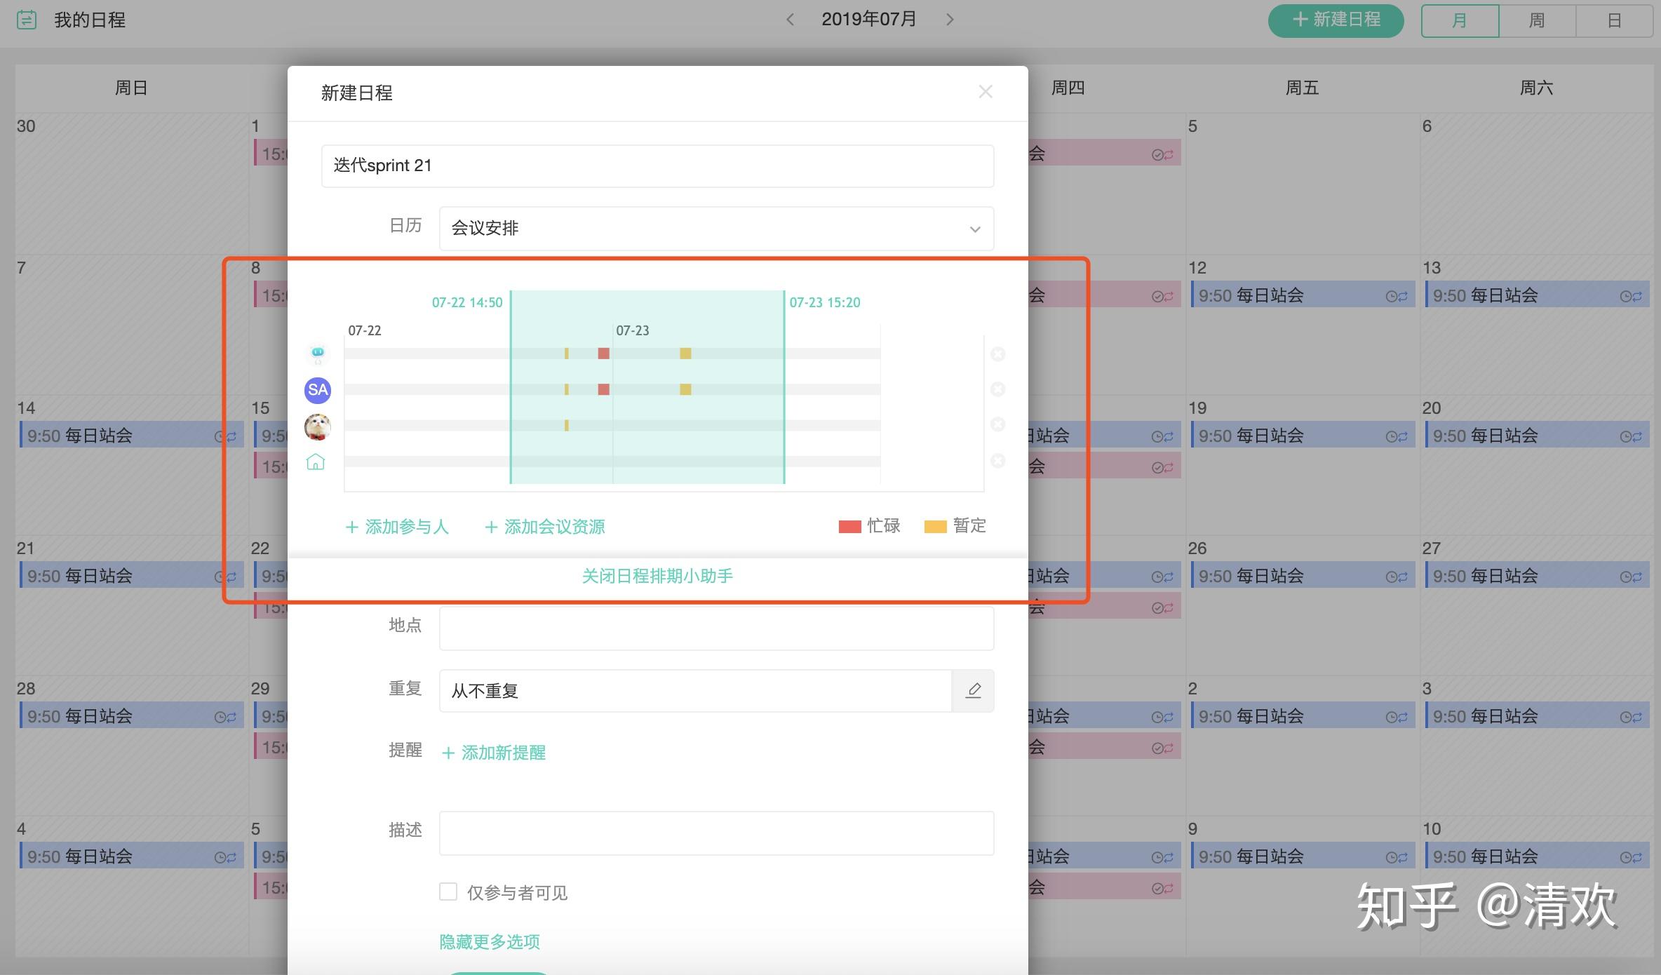Image resolution: width=1661 pixels, height=975 pixels.
Task: Click the 地点 location input field
Action: (715, 628)
